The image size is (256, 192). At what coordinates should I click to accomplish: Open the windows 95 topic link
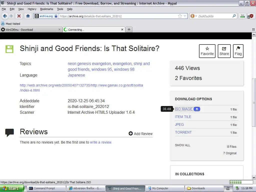(x=101, y=69)
